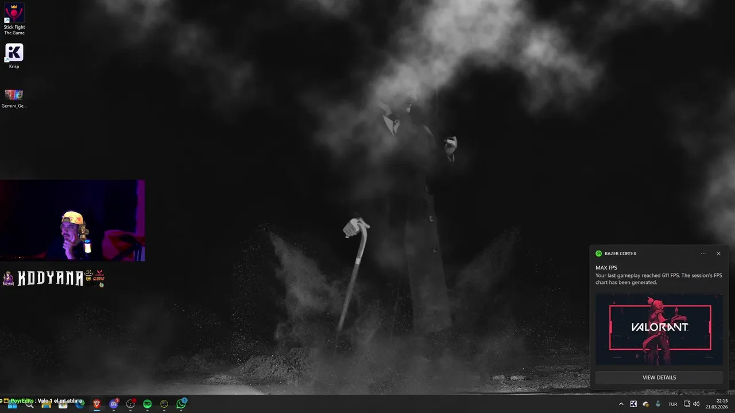This screenshot has width=735, height=413.
Task: Open Spotify from the taskbar
Action: tap(147, 404)
